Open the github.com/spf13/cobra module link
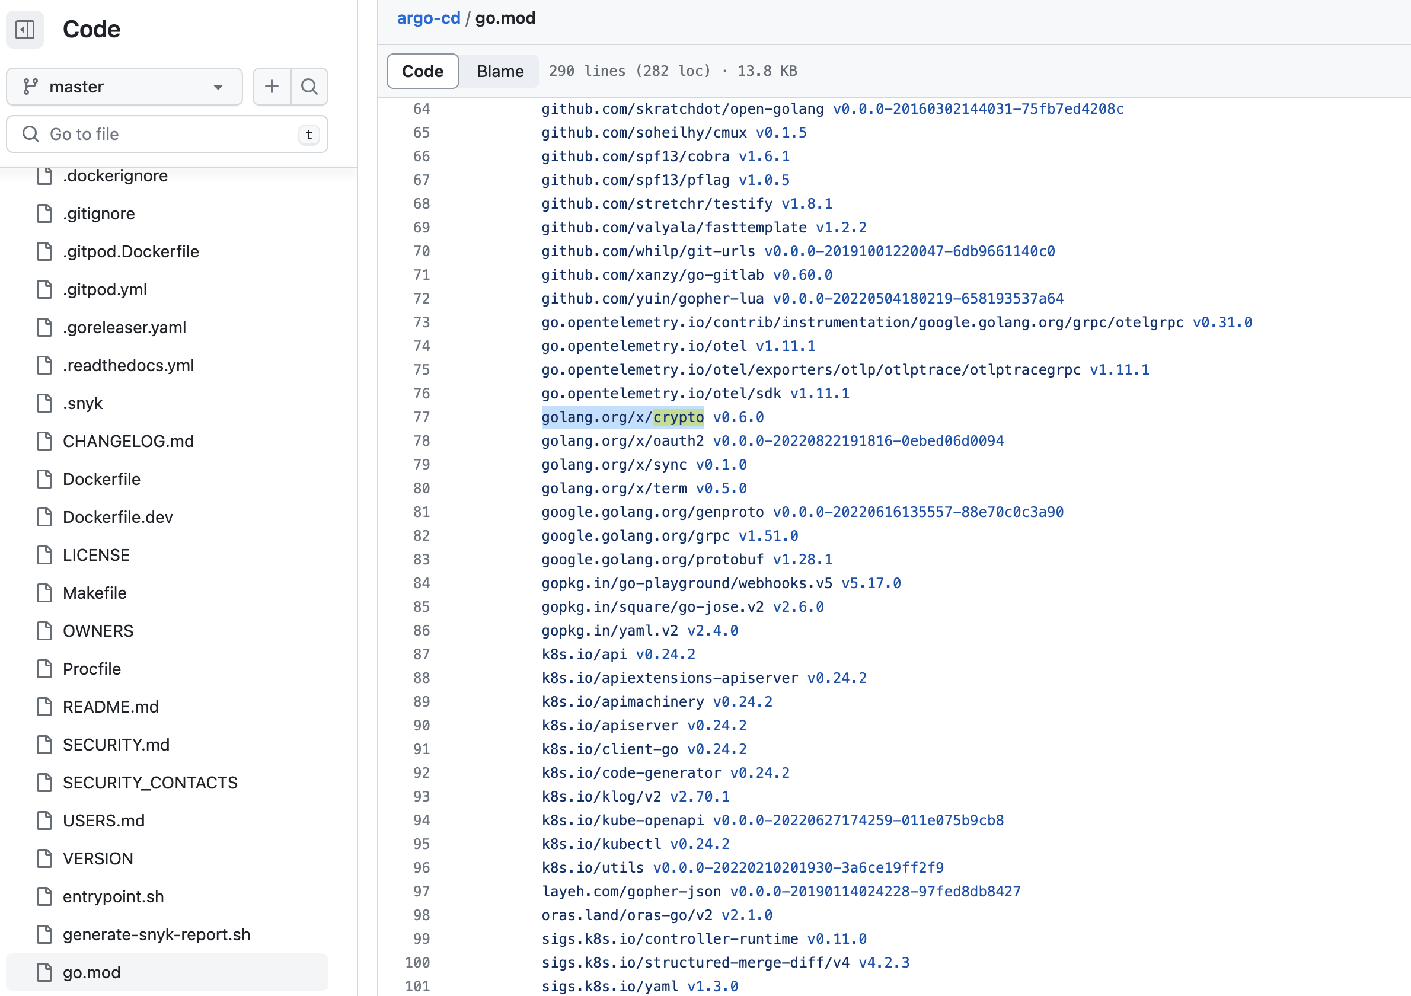 click(635, 156)
